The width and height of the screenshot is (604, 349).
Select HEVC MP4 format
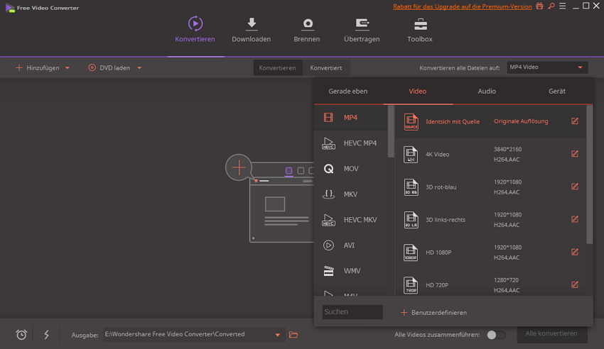(351, 143)
